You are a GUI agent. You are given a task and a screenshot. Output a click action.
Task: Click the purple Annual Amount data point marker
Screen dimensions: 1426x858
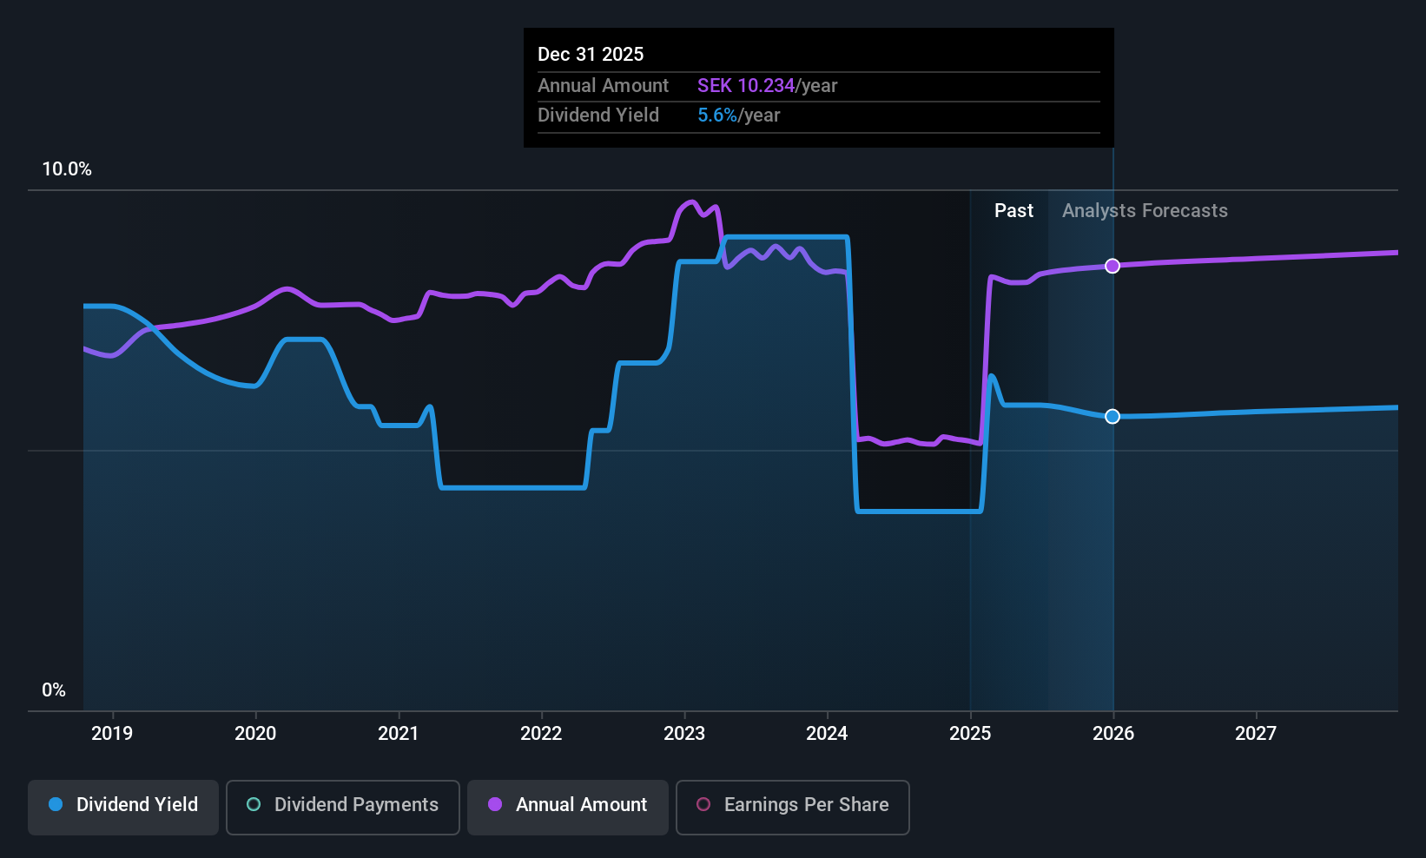(1112, 266)
